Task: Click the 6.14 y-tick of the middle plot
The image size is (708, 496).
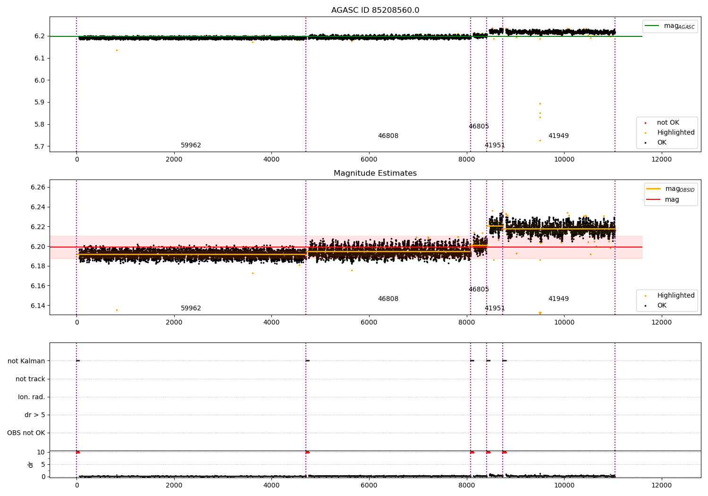Action: point(37,306)
